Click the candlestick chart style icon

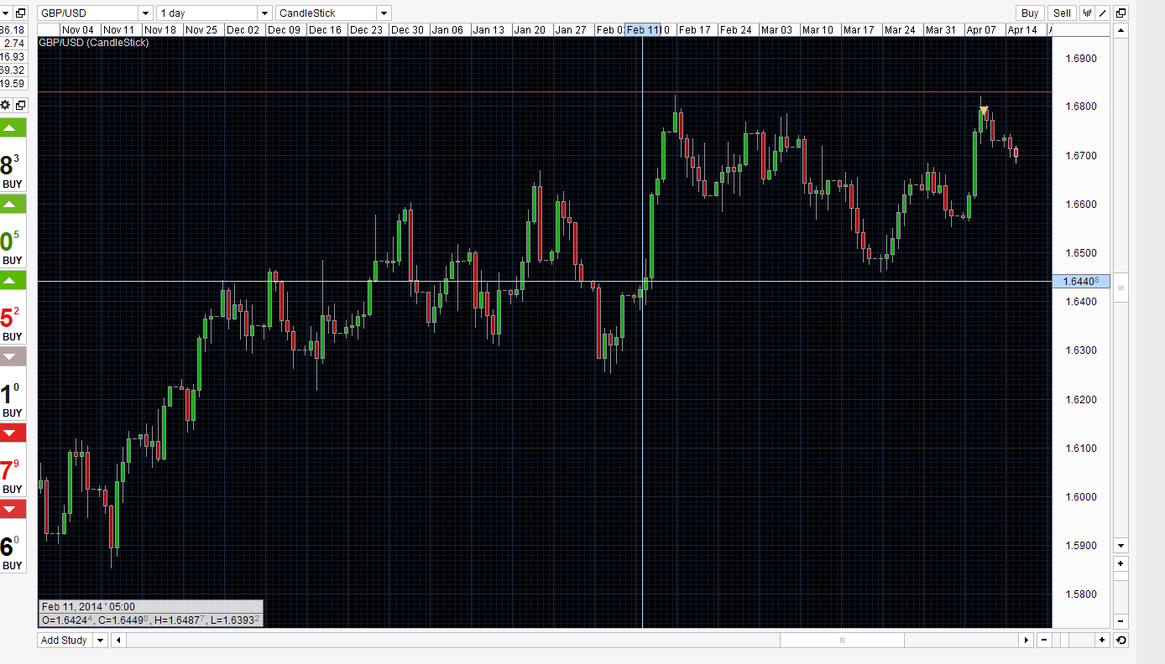(1089, 13)
